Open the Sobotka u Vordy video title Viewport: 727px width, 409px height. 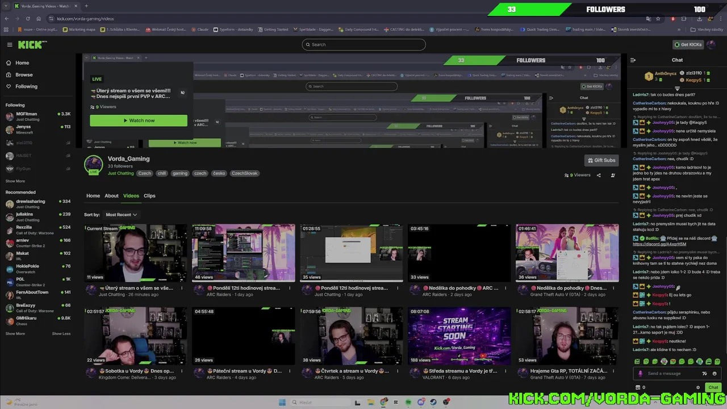coord(137,371)
